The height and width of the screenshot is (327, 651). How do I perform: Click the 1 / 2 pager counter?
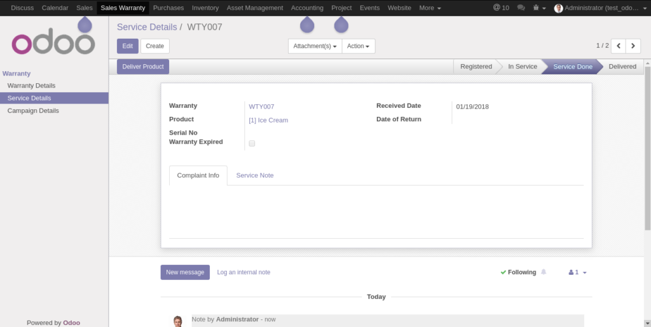pyautogui.click(x=603, y=46)
